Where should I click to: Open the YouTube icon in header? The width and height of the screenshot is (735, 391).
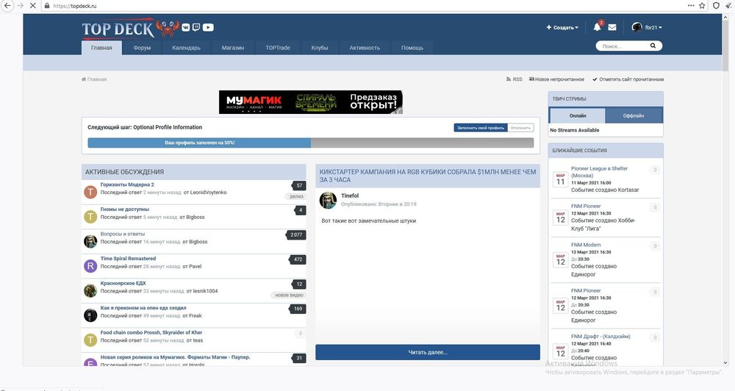pos(209,27)
